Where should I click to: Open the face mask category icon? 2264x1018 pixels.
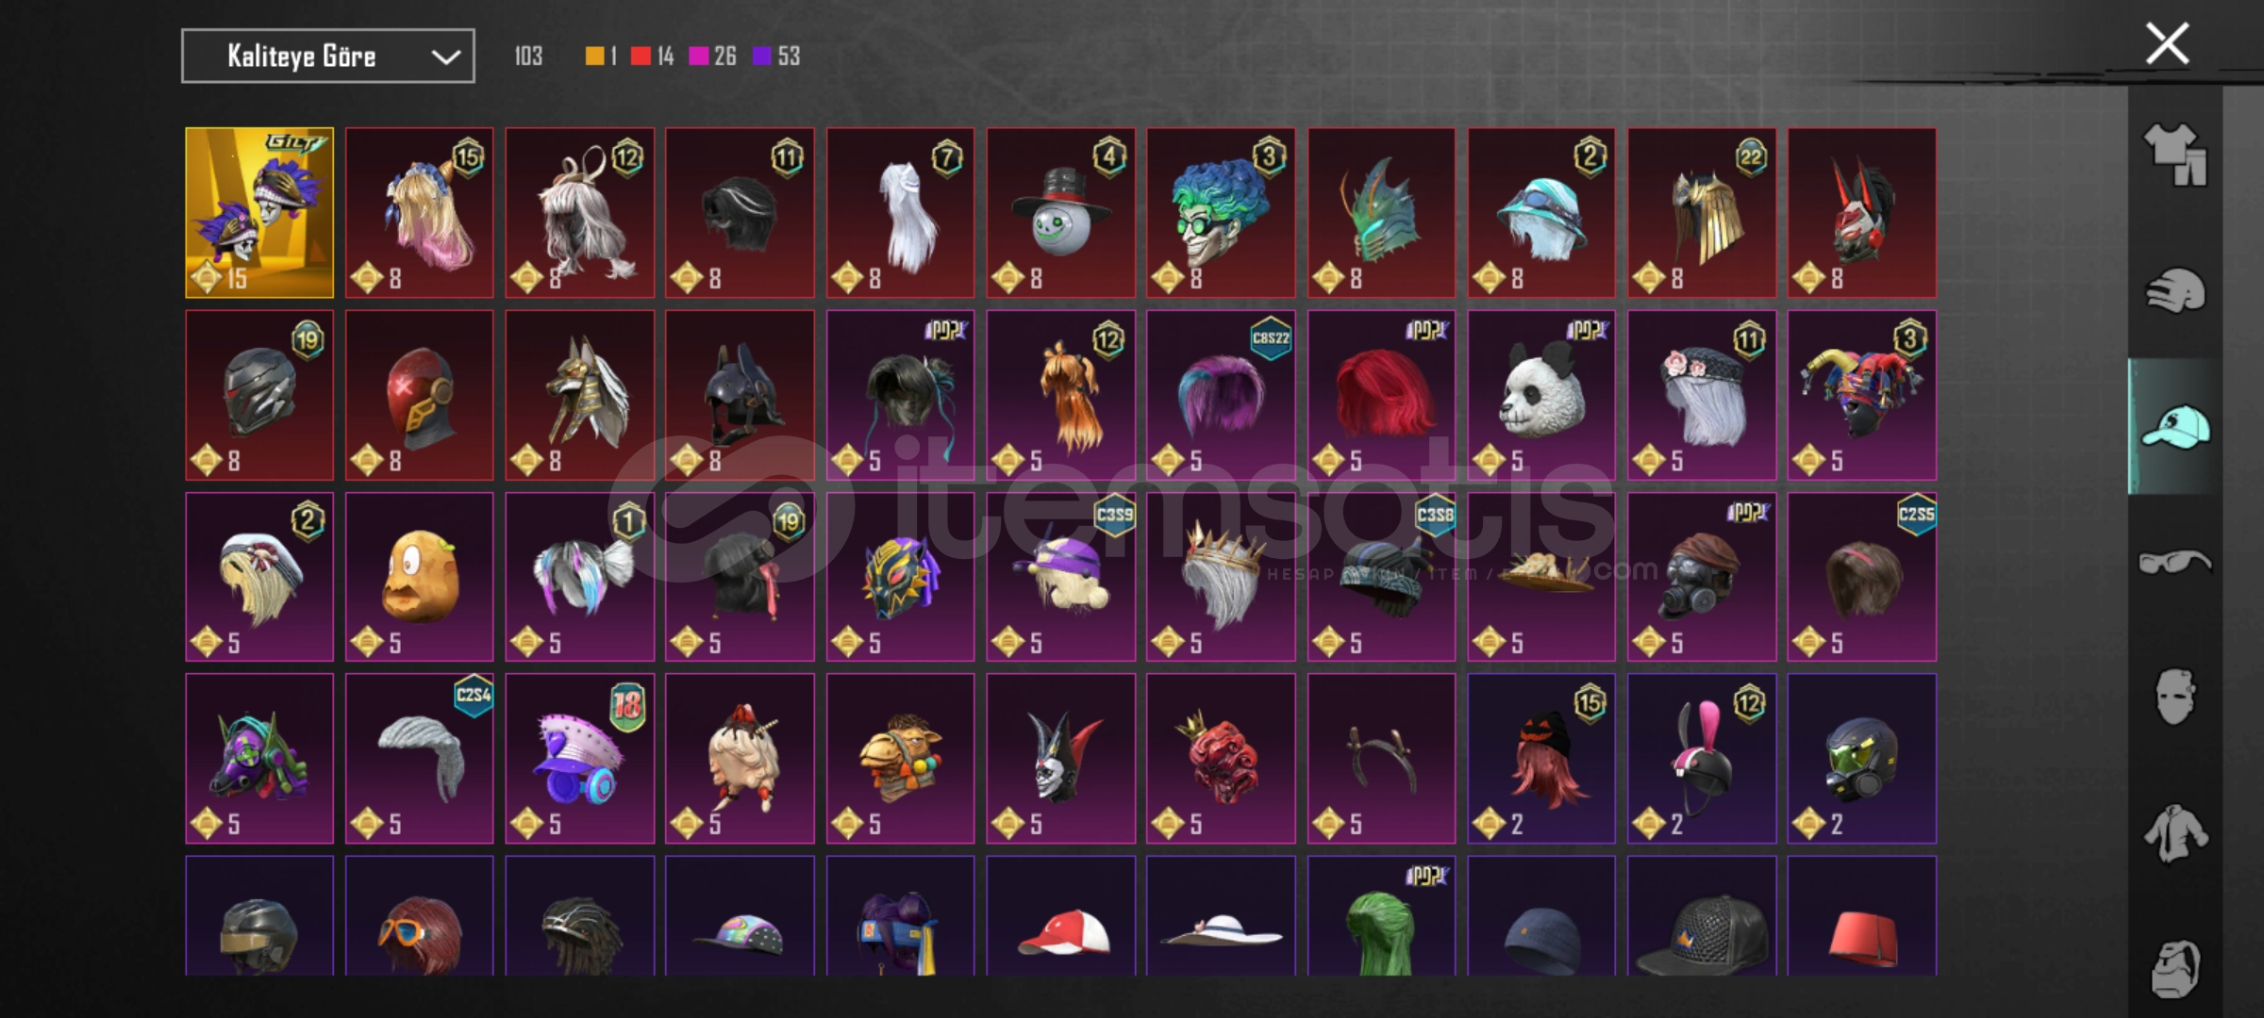[x=2175, y=698]
